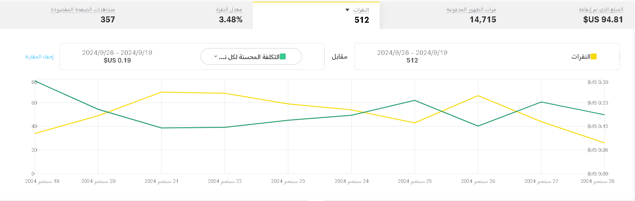Click the إخفاء المقارنة link
635x201 pixels.
39,57
